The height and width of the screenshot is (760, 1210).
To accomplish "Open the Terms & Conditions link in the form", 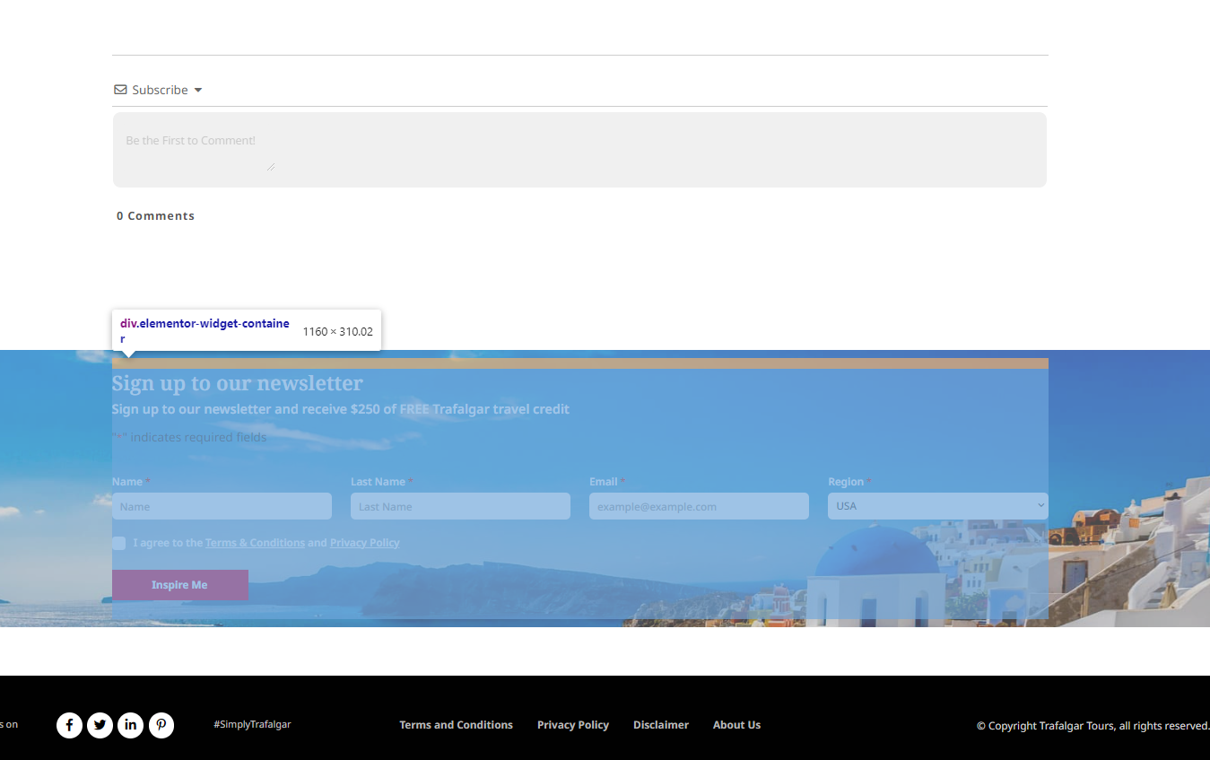I will (255, 542).
